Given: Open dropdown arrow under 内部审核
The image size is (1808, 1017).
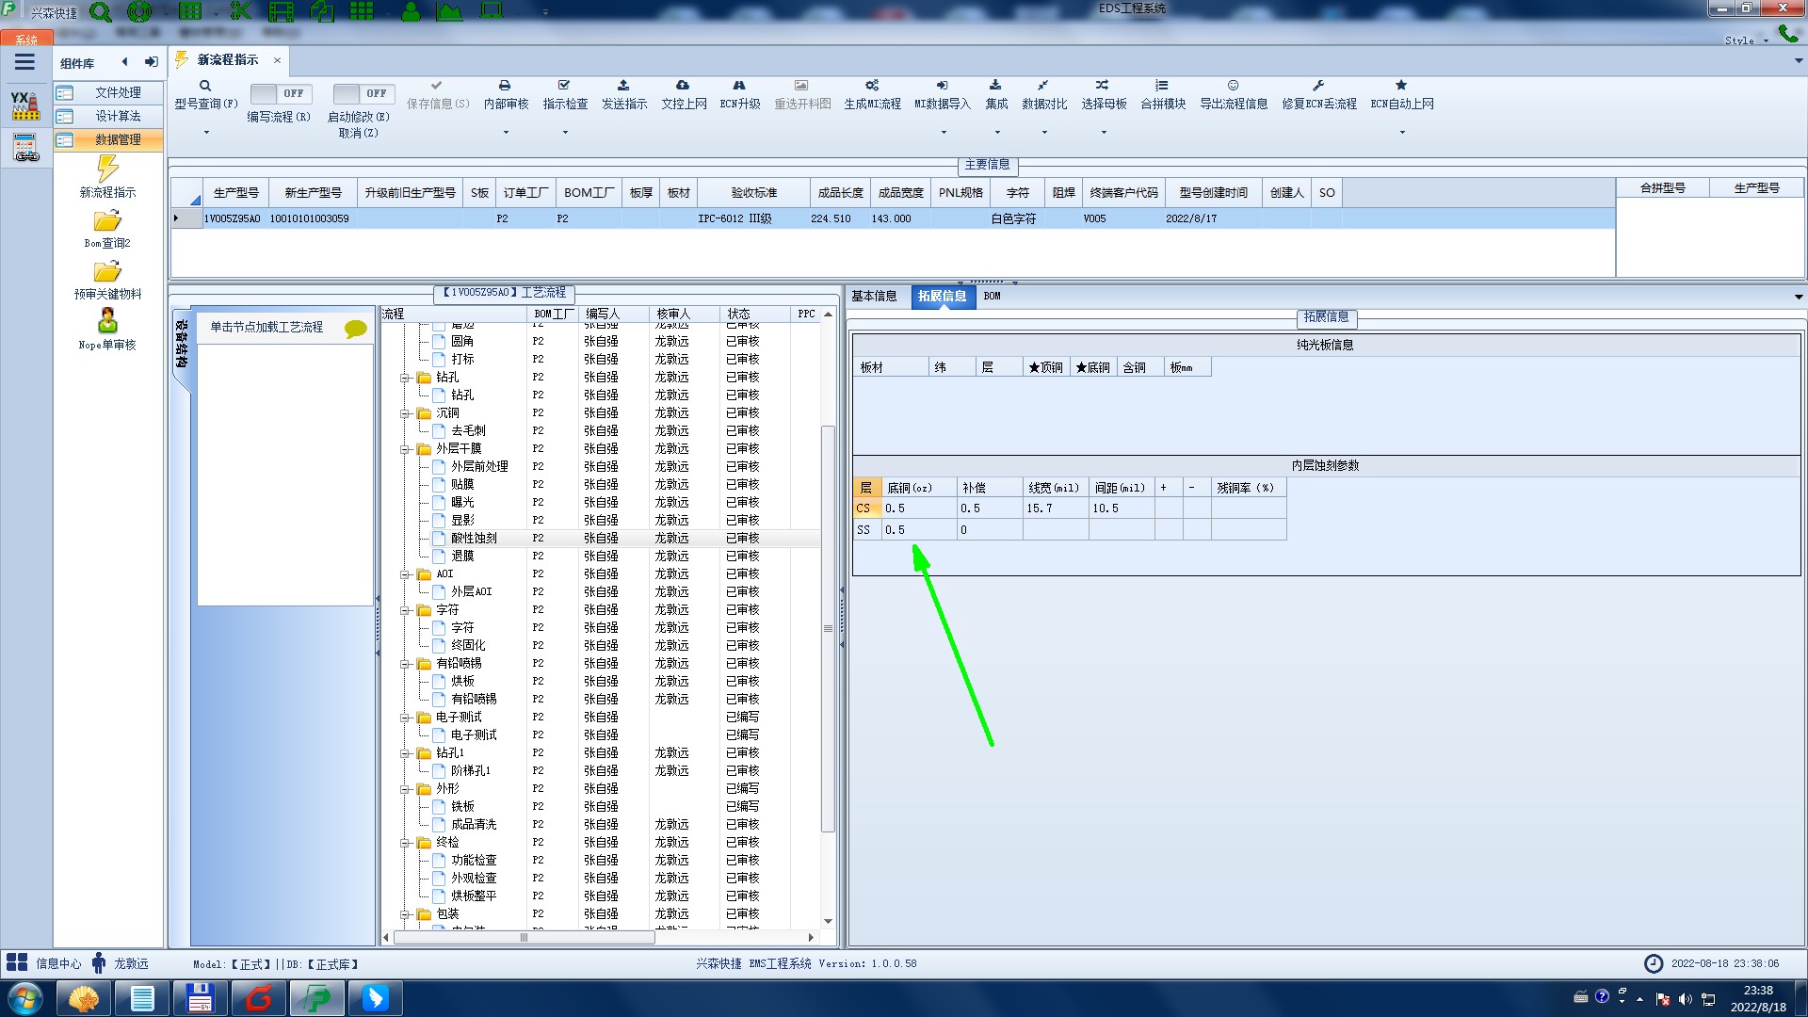Looking at the screenshot, I should click(x=506, y=132).
